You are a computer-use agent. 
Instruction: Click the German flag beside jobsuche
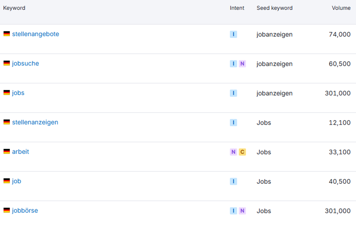click(x=6, y=63)
